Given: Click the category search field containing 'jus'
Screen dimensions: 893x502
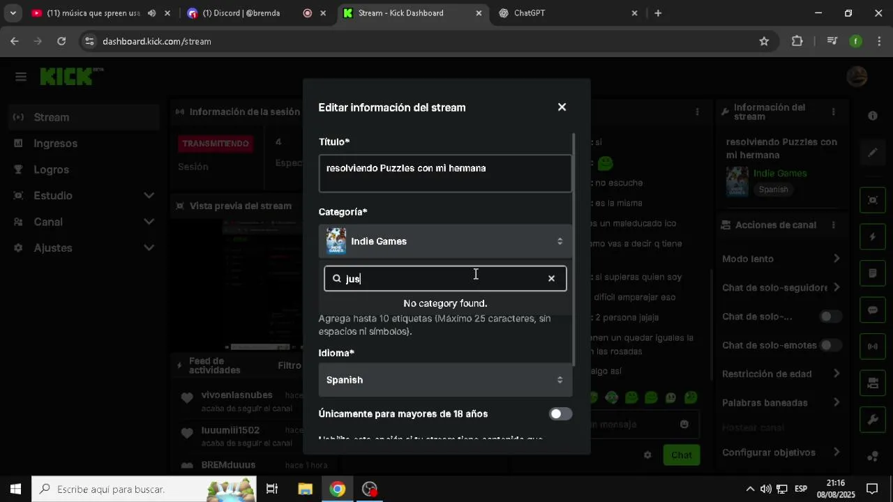Looking at the screenshot, I should pos(445,278).
